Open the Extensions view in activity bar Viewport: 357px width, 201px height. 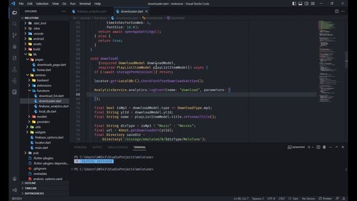point(15,58)
